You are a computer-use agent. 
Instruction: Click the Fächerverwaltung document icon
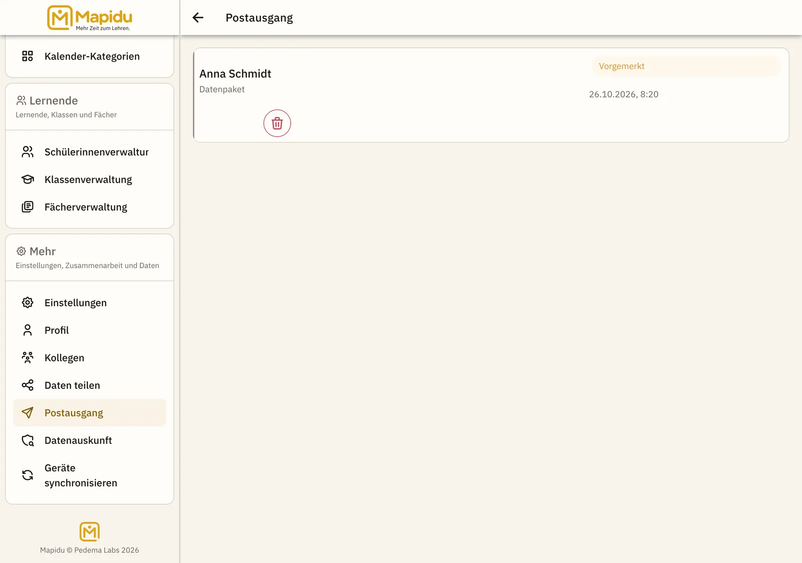[28, 207]
